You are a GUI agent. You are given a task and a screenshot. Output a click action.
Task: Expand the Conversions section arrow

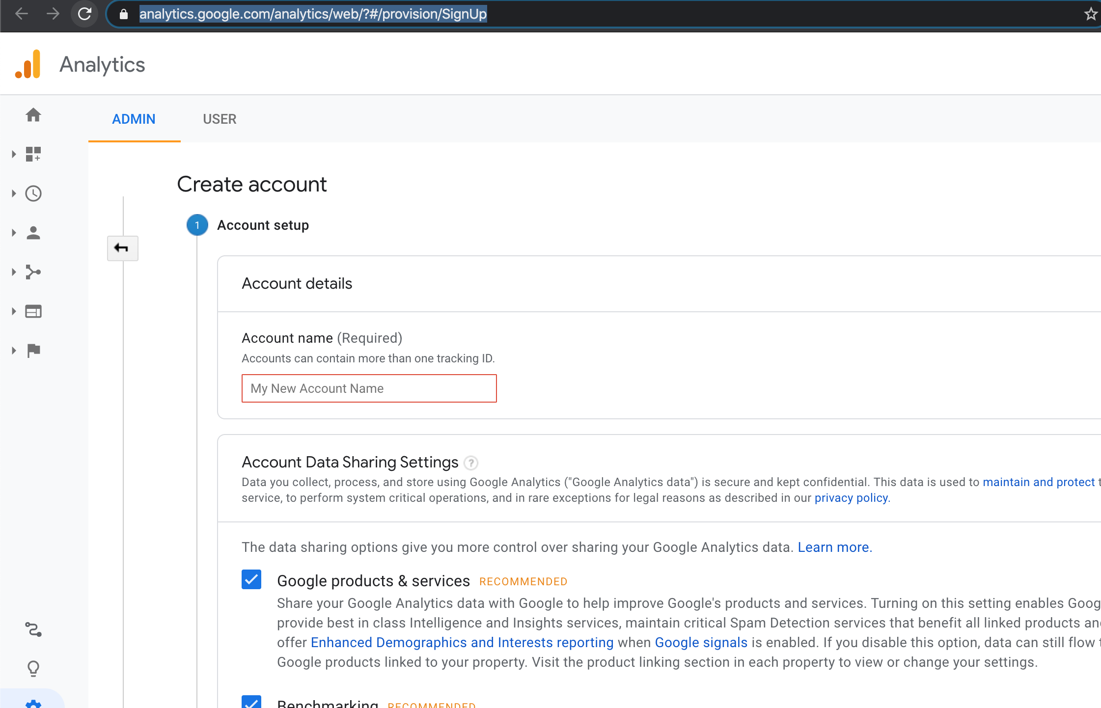(x=14, y=351)
